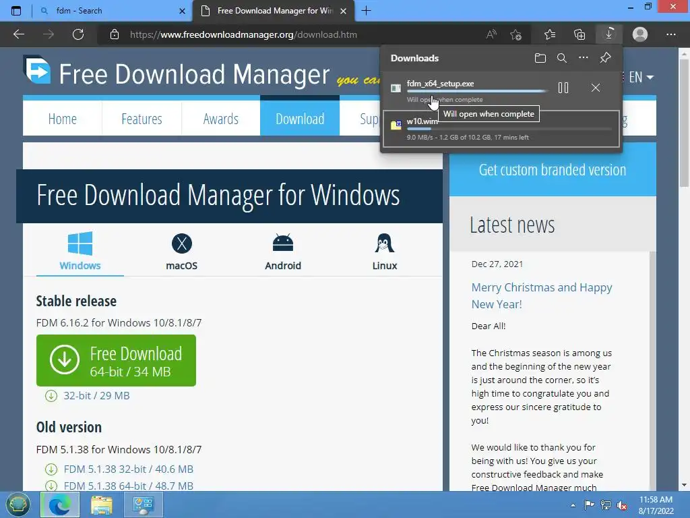690x518 pixels.
Task: Select the Windows platform tab
Action: point(80,251)
